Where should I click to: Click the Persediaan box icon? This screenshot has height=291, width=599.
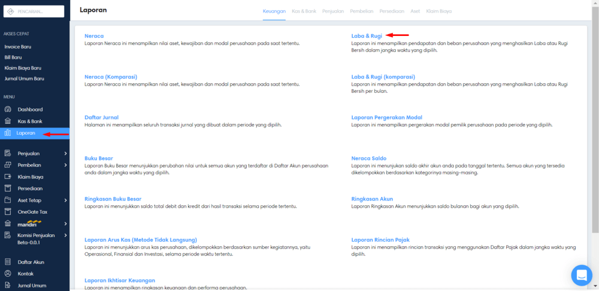click(8, 188)
